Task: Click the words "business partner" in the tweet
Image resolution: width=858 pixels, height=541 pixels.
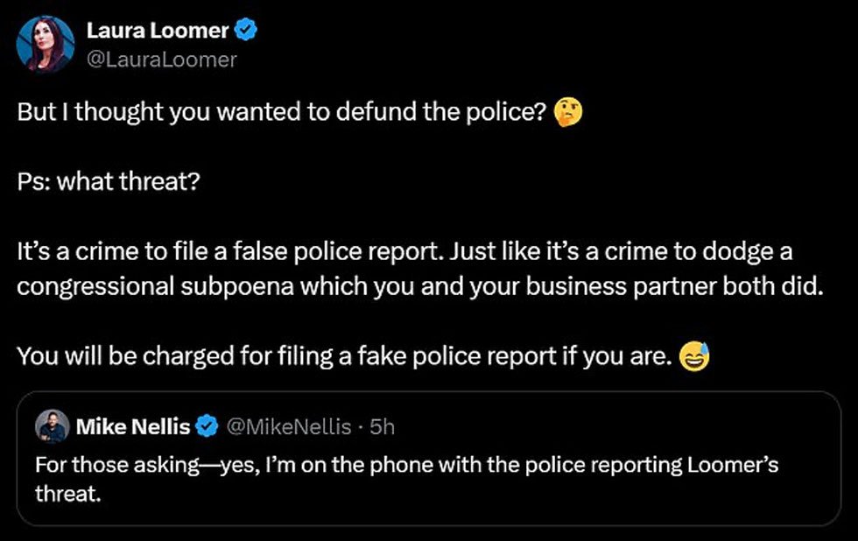Action: pyautogui.click(x=636, y=288)
